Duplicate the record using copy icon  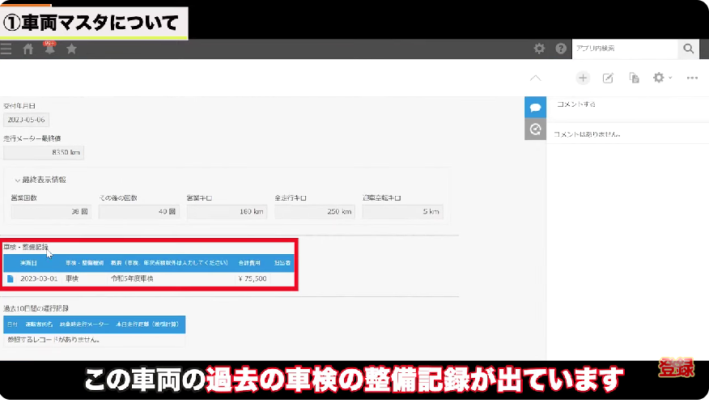pos(634,78)
